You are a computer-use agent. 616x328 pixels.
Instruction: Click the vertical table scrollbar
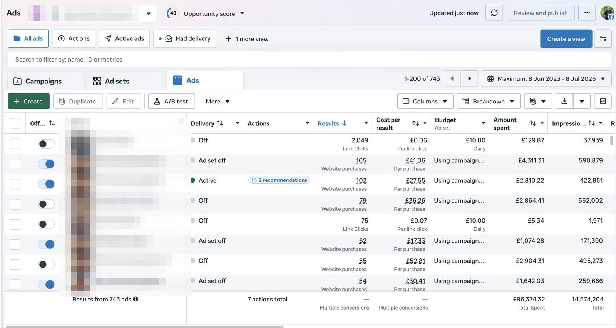coord(611,140)
